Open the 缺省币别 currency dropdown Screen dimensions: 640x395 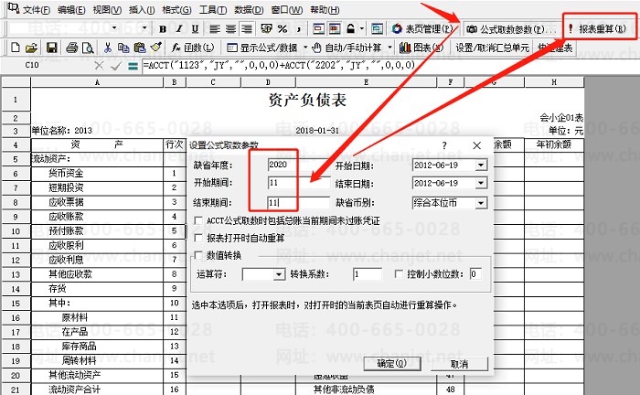(481, 202)
